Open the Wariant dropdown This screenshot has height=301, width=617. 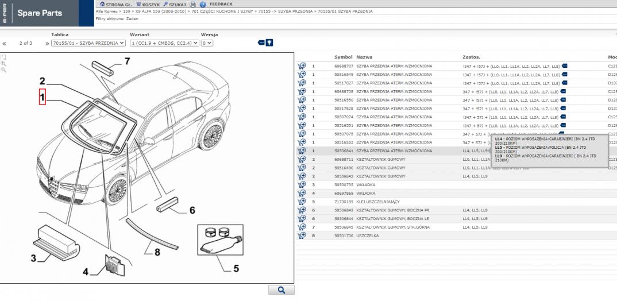tap(164, 43)
